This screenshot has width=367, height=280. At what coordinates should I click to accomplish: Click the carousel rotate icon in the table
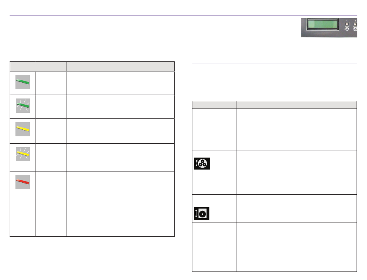point(202,163)
